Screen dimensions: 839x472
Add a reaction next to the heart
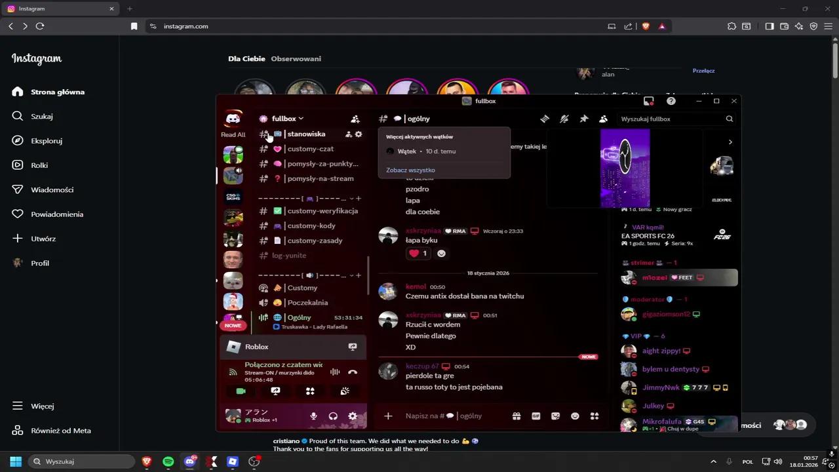pyautogui.click(x=441, y=253)
